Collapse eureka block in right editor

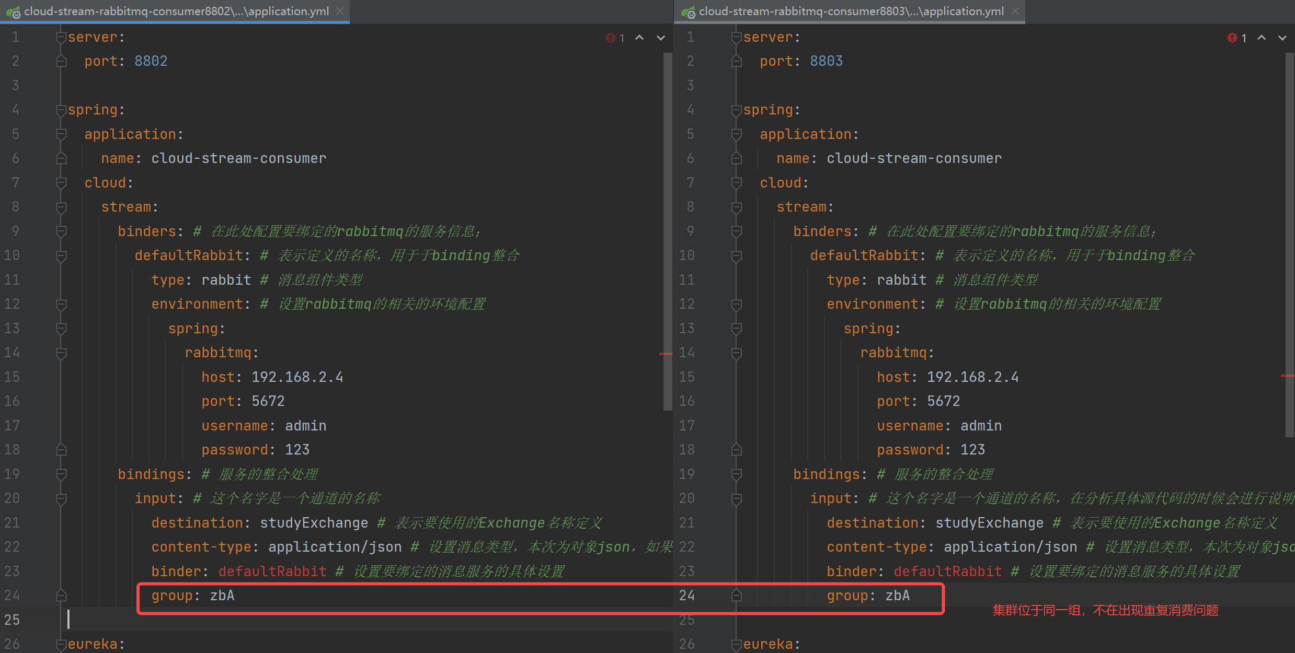[737, 644]
